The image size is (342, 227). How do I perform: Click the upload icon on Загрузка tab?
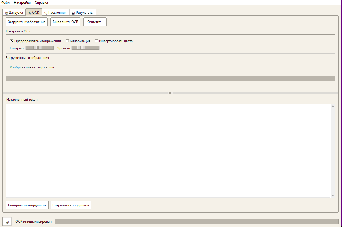tap(7, 13)
